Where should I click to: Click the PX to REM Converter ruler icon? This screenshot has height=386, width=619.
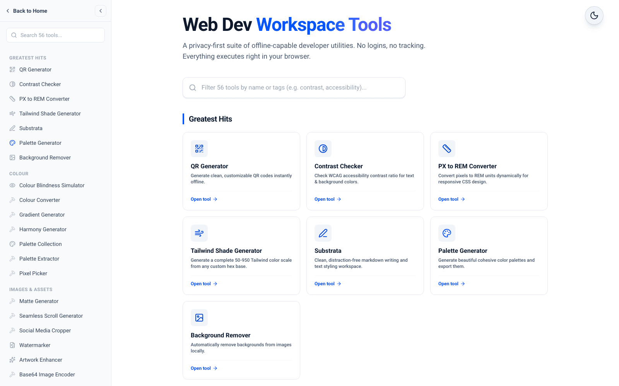pyautogui.click(x=447, y=149)
